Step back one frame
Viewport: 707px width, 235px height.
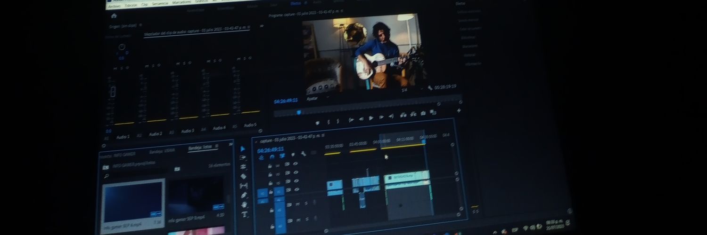pyautogui.click(x=361, y=119)
